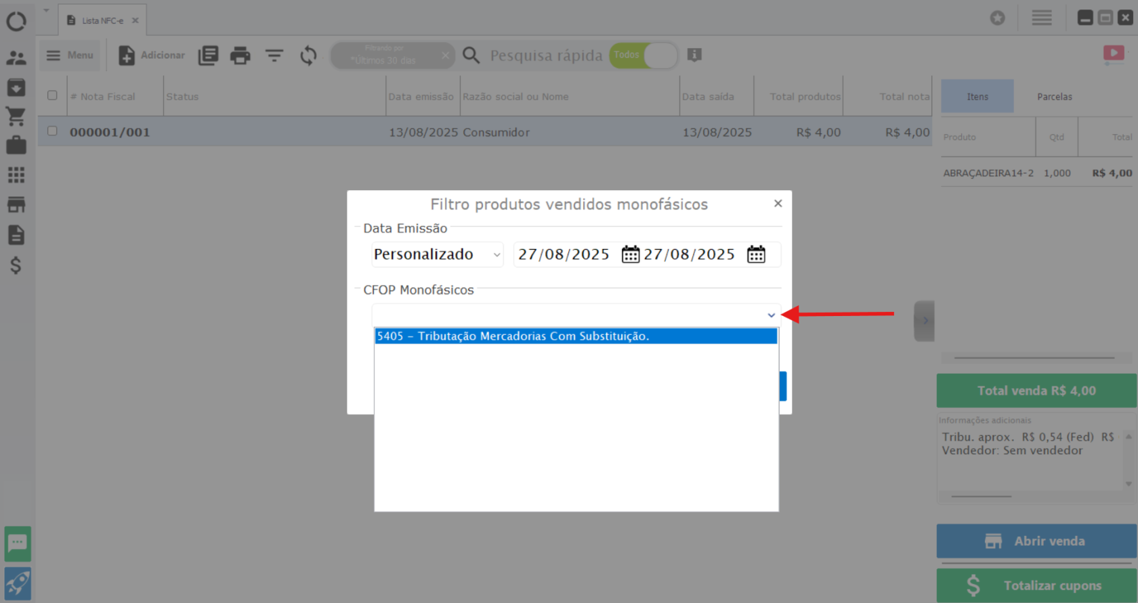This screenshot has height=603, width=1138.
Task: Open the video tutorial icon
Action: click(x=1113, y=53)
